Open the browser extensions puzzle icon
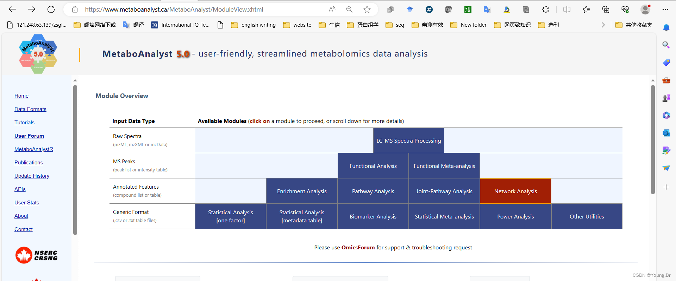Viewport: 676px width, 281px height. (x=545, y=9)
